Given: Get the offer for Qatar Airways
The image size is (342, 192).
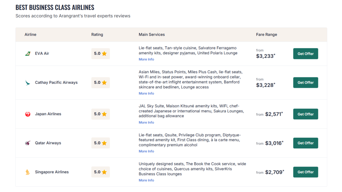Looking at the screenshot, I should point(306,143).
